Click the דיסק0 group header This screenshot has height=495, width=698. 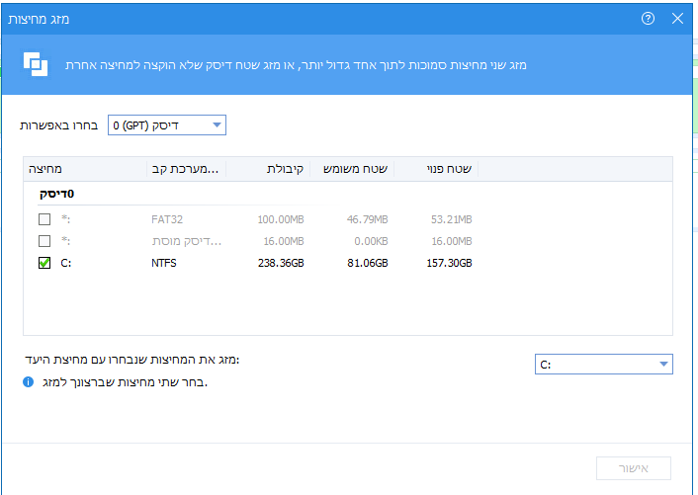click(x=56, y=194)
